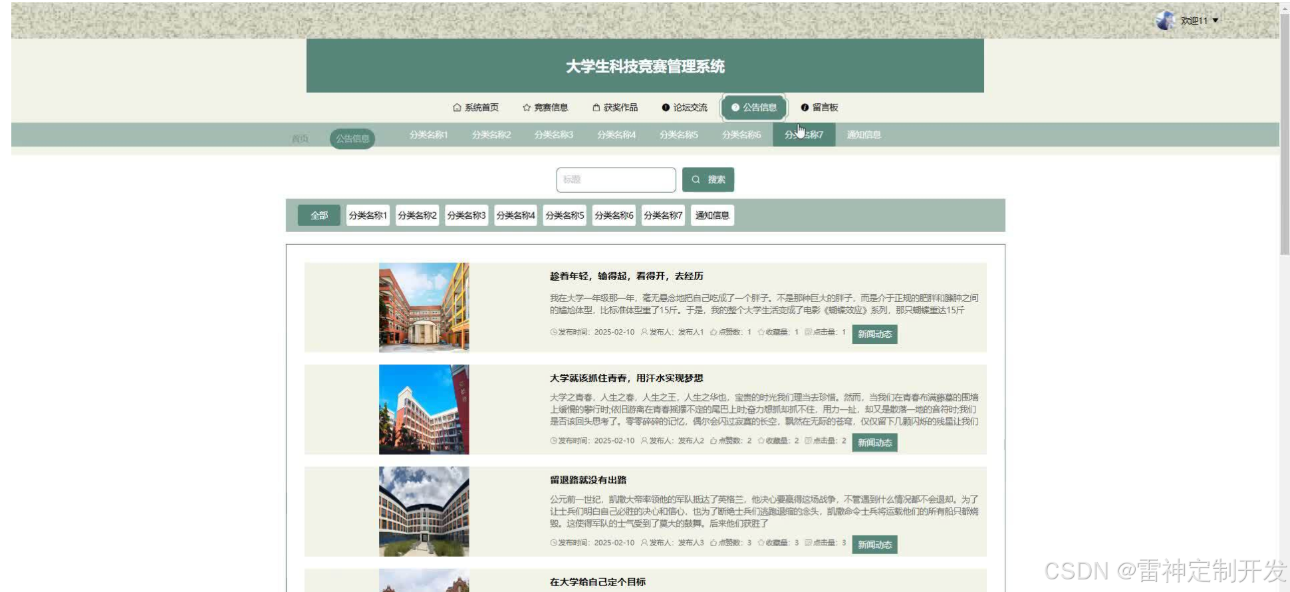Open thumbnail of 留退路就没有出路 article
Screen dimensions: 1290x592
click(x=424, y=511)
